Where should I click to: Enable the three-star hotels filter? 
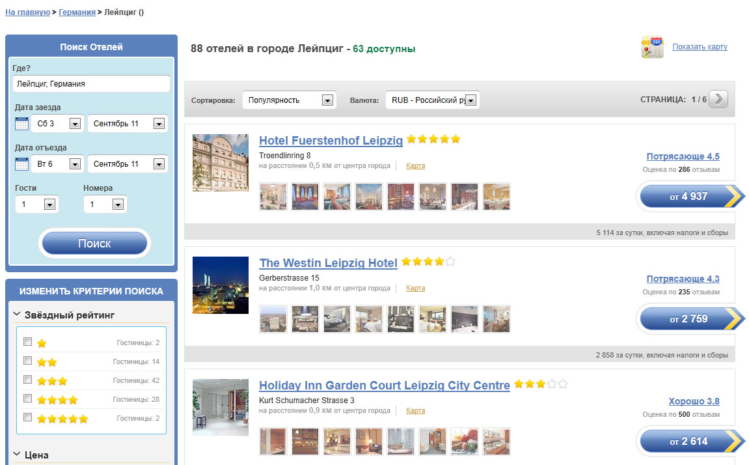(x=27, y=380)
